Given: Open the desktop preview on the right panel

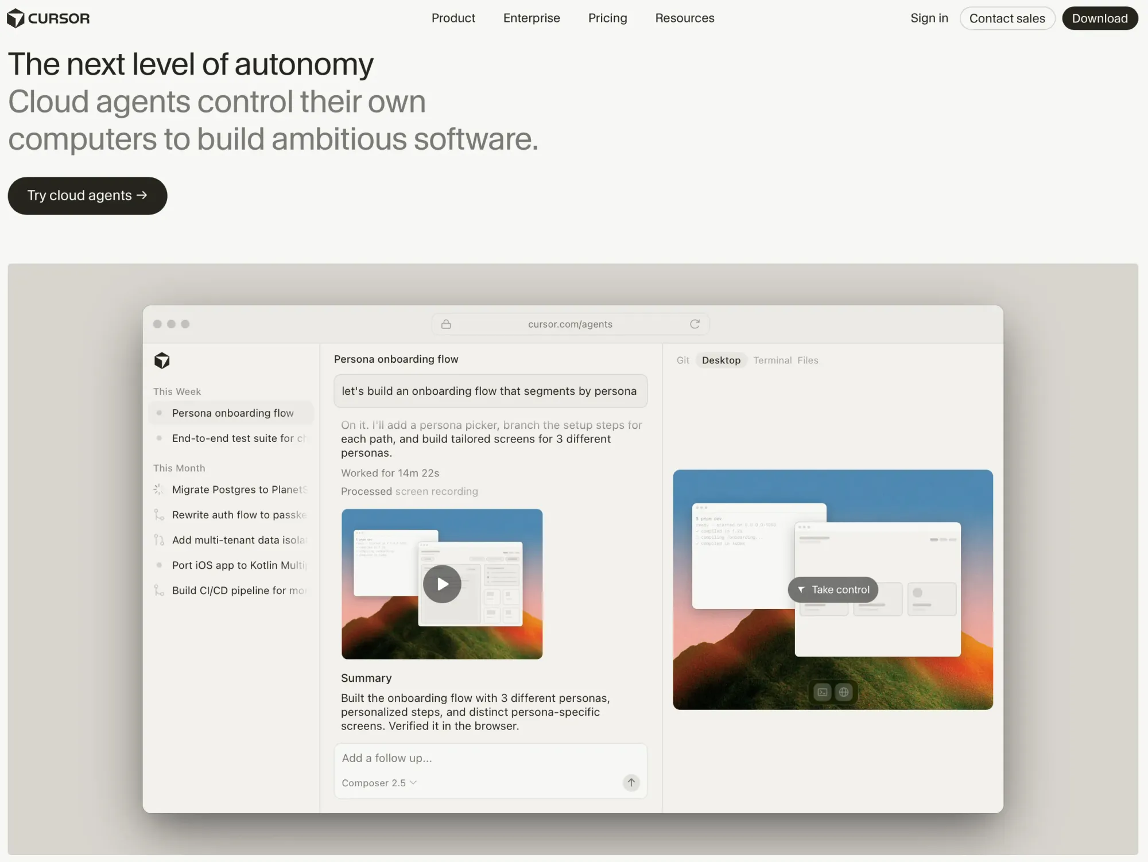Looking at the screenshot, I should point(833,590).
